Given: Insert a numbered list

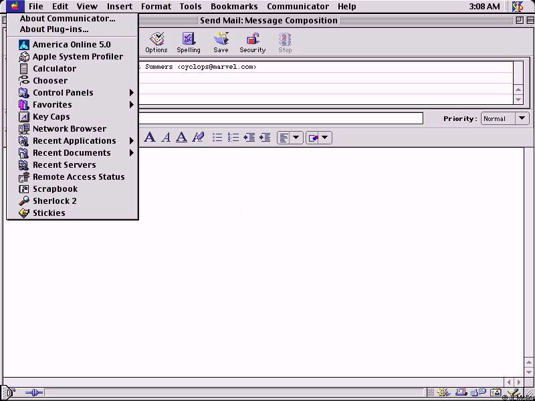Looking at the screenshot, I should [233, 138].
